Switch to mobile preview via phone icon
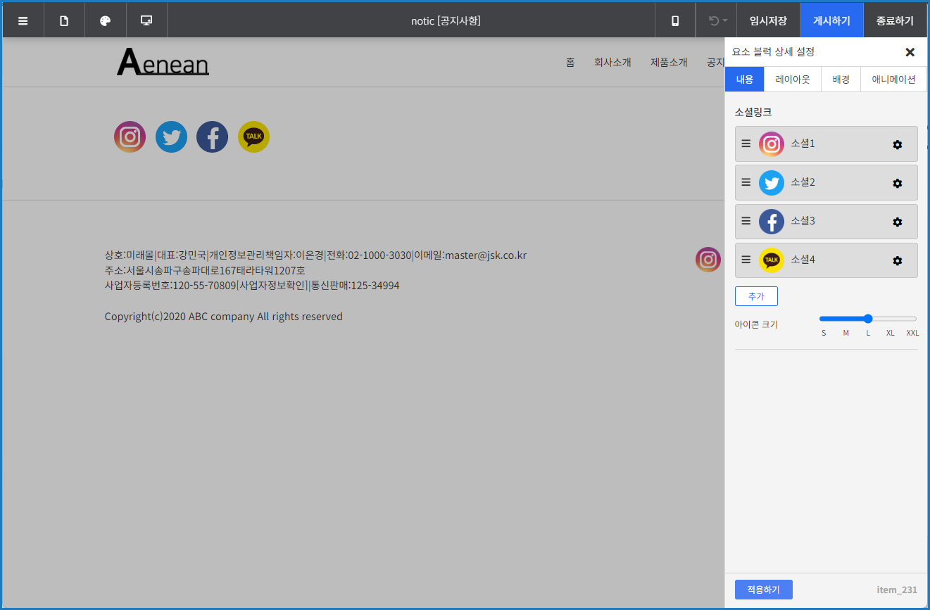Viewport: 930px width, 610px height. (674, 20)
